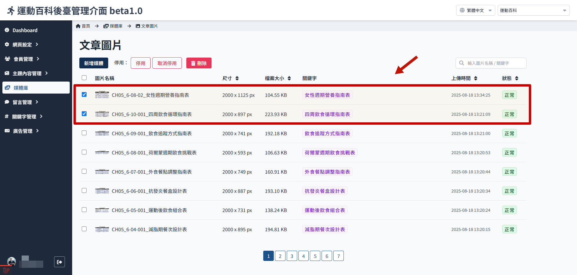Check the 外食餐點調整指南表 row checkbox
This screenshot has height=275, width=577.
pos(84,171)
